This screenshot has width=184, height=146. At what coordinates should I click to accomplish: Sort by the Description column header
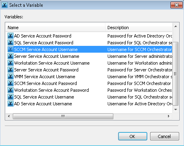point(138,28)
